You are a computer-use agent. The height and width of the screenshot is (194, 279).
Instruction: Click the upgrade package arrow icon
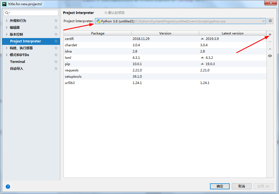coord(270,49)
